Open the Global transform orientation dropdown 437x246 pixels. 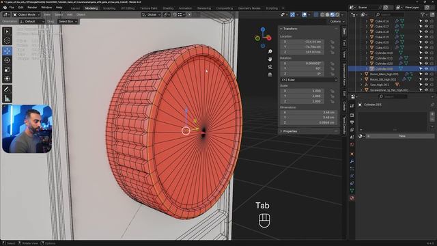click(152, 14)
